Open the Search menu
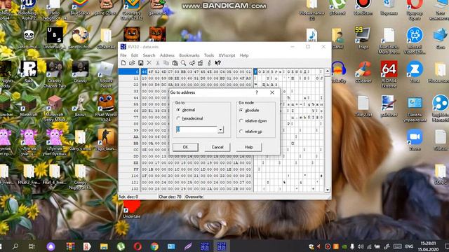The height and width of the screenshot is (252, 449). 149,55
